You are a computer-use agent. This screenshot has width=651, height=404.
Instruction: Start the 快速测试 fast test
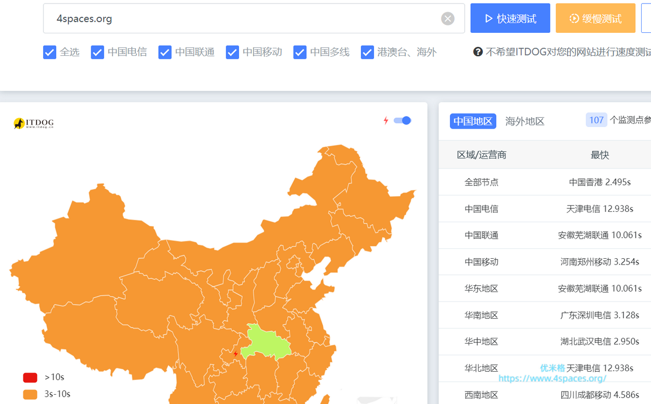click(x=510, y=19)
